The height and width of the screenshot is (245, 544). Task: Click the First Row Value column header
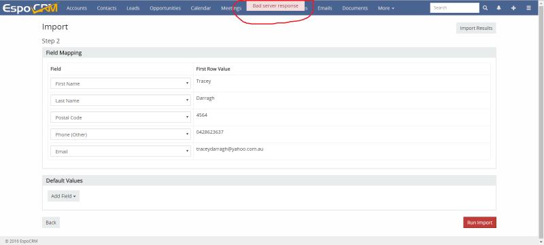(x=213, y=69)
